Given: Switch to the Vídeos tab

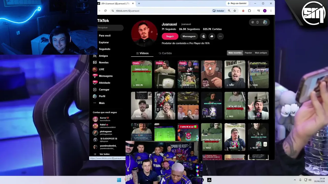Looking at the screenshot, I should [142, 53].
